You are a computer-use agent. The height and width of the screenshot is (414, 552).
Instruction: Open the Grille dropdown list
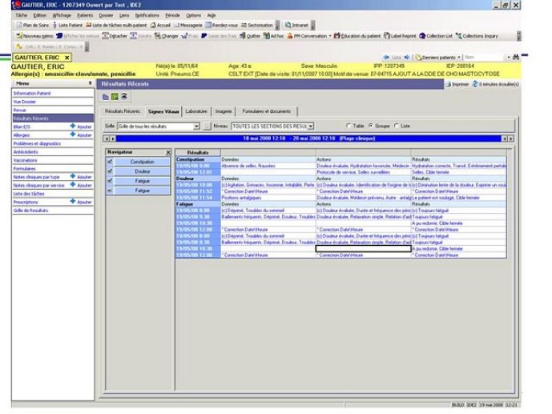point(196,127)
